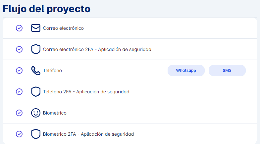This screenshot has width=260, height=144.
Task: Select the Biometrico label text
Action: (x=55, y=113)
